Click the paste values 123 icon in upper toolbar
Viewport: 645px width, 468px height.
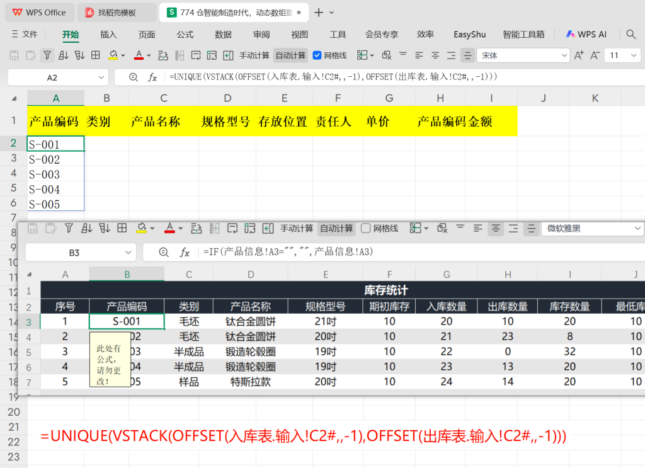click(x=14, y=55)
